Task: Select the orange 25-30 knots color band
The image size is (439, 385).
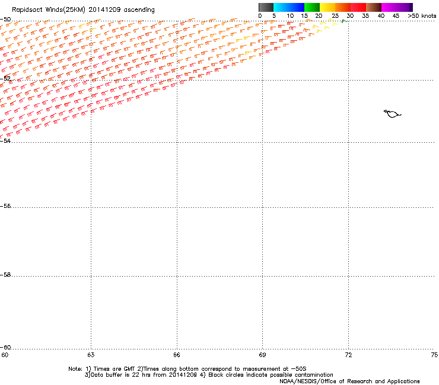Action: click(x=343, y=7)
